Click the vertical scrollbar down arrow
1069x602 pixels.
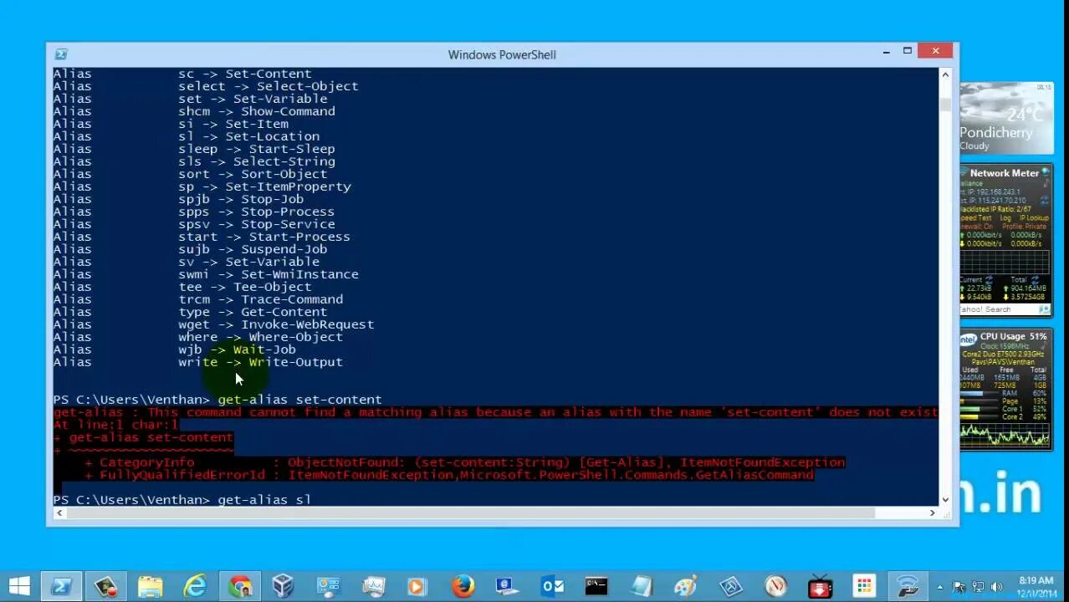[945, 499]
